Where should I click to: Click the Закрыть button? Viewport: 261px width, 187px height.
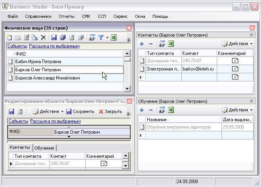(x=110, y=111)
